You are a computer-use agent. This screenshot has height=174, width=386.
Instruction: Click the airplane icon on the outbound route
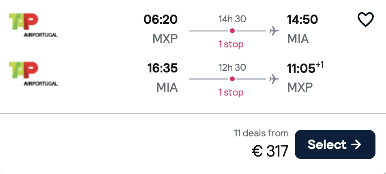pos(274,31)
